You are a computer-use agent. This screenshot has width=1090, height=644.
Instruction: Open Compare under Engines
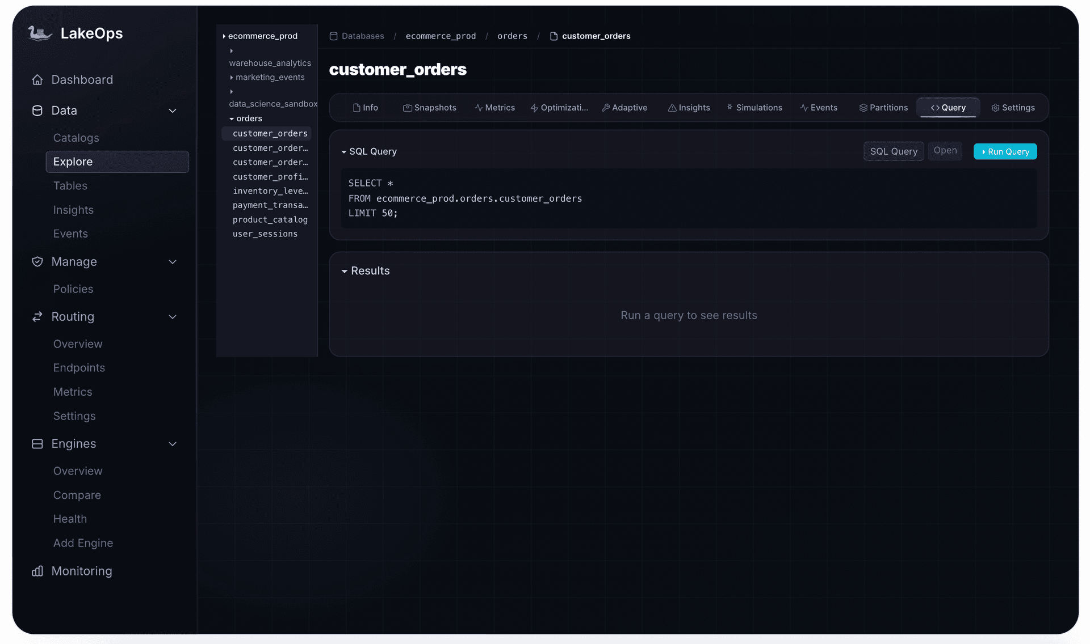77,495
